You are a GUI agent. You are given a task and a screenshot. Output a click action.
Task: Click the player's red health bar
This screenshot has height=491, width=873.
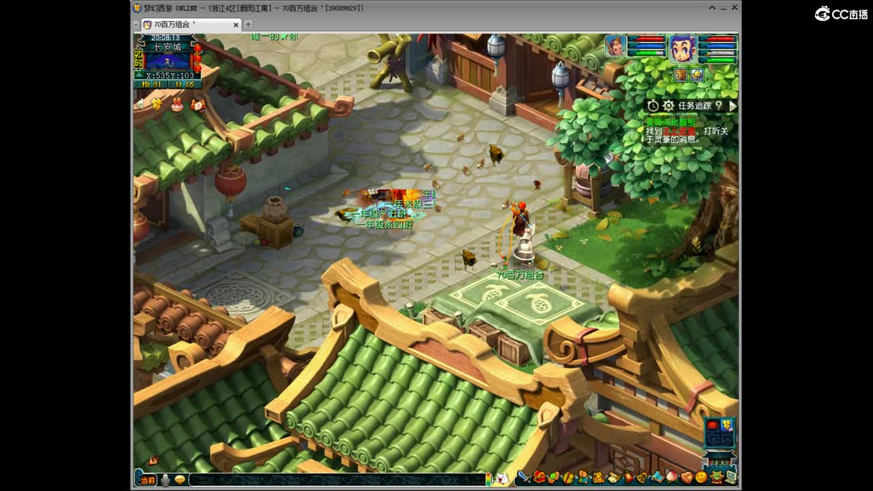click(717, 40)
